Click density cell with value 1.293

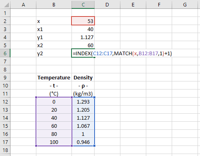pyautogui.click(x=83, y=102)
